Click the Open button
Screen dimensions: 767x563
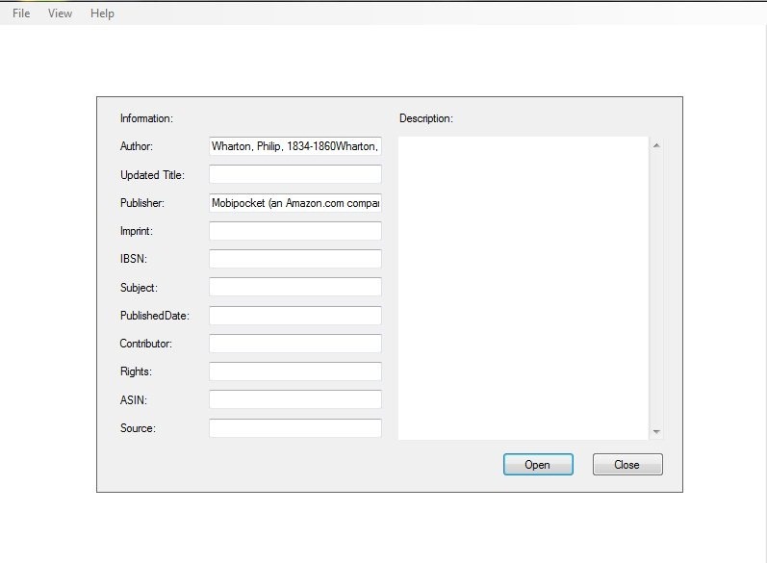pyautogui.click(x=538, y=465)
